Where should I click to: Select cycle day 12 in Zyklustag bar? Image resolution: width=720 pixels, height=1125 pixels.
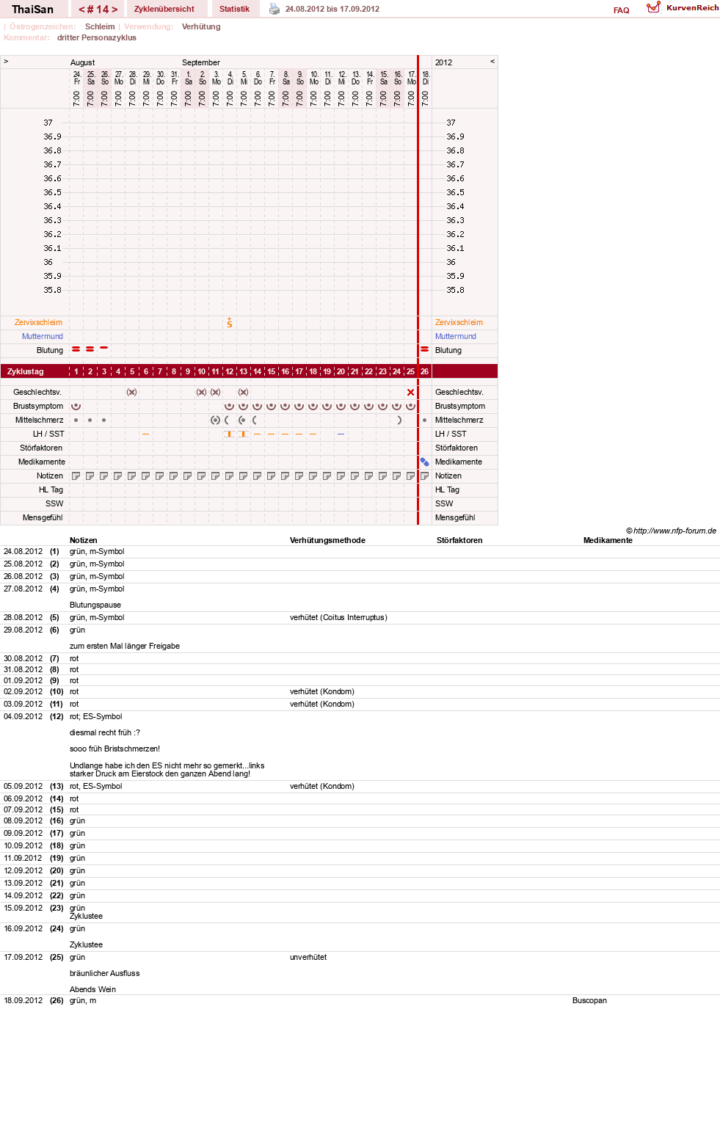click(x=230, y=371)
